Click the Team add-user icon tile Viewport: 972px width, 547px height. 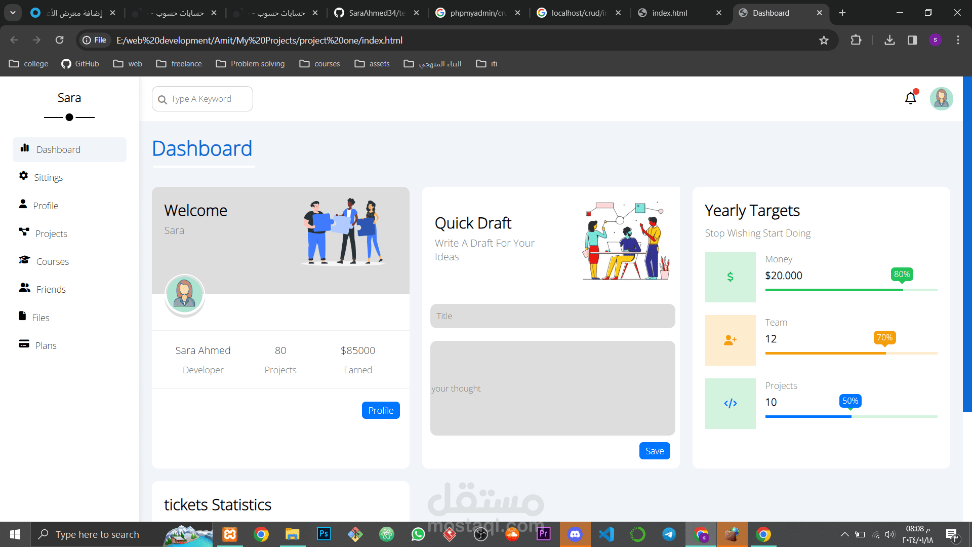pyautogui.click(x=730, y=340)
